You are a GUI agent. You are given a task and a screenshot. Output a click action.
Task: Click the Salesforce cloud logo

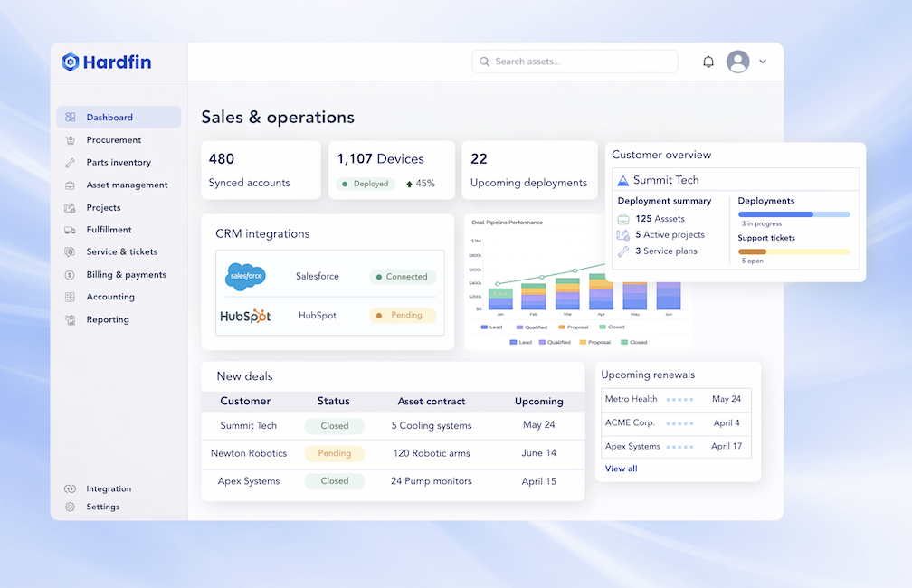pyautogui.click(x=244, y=276)
